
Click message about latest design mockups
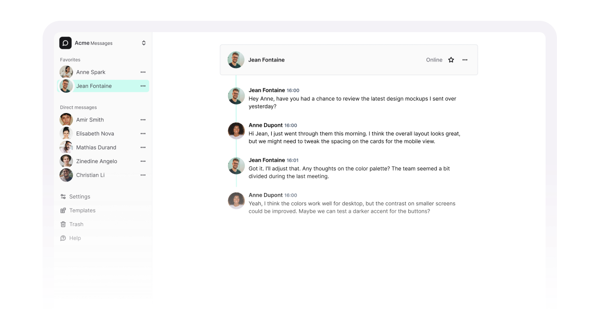click(353, 103)
